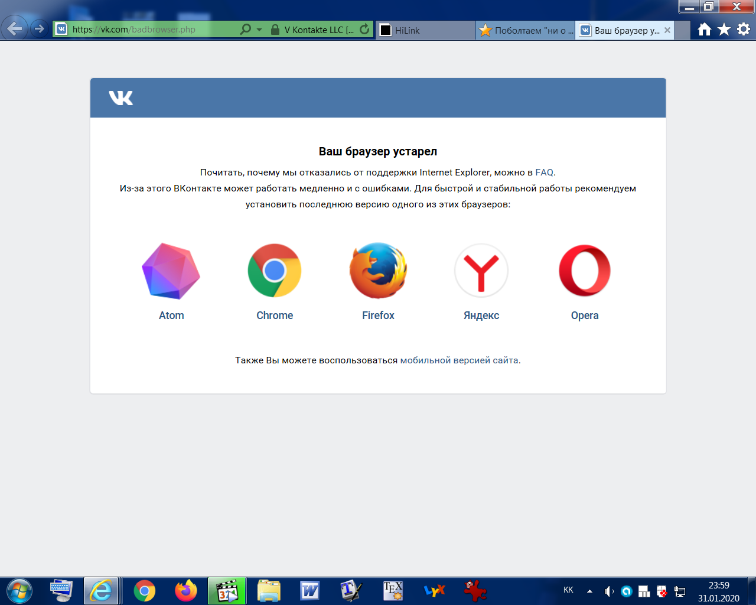Open the video clapperboard app in taskbar

pos(227,591)
